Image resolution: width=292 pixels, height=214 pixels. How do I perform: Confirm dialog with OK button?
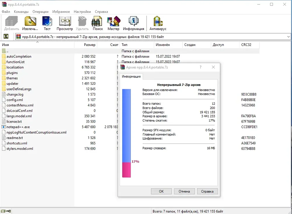click(161, 191)
